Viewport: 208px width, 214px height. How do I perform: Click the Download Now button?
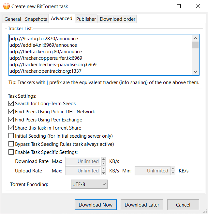click(96, 205)
